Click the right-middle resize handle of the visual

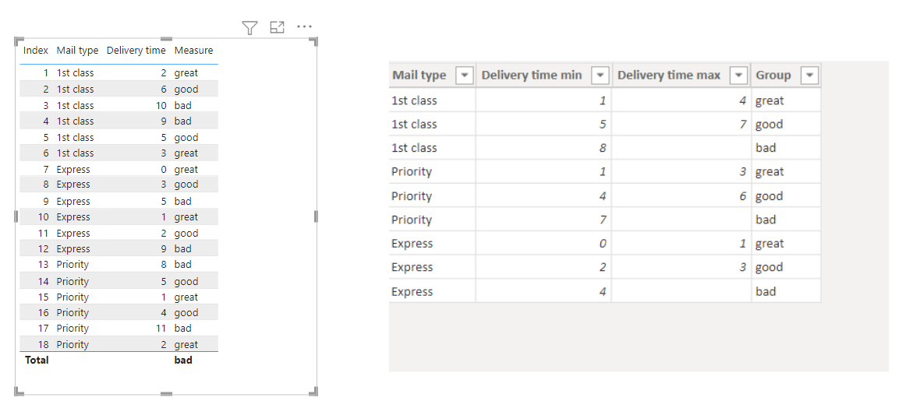[316, 216]
